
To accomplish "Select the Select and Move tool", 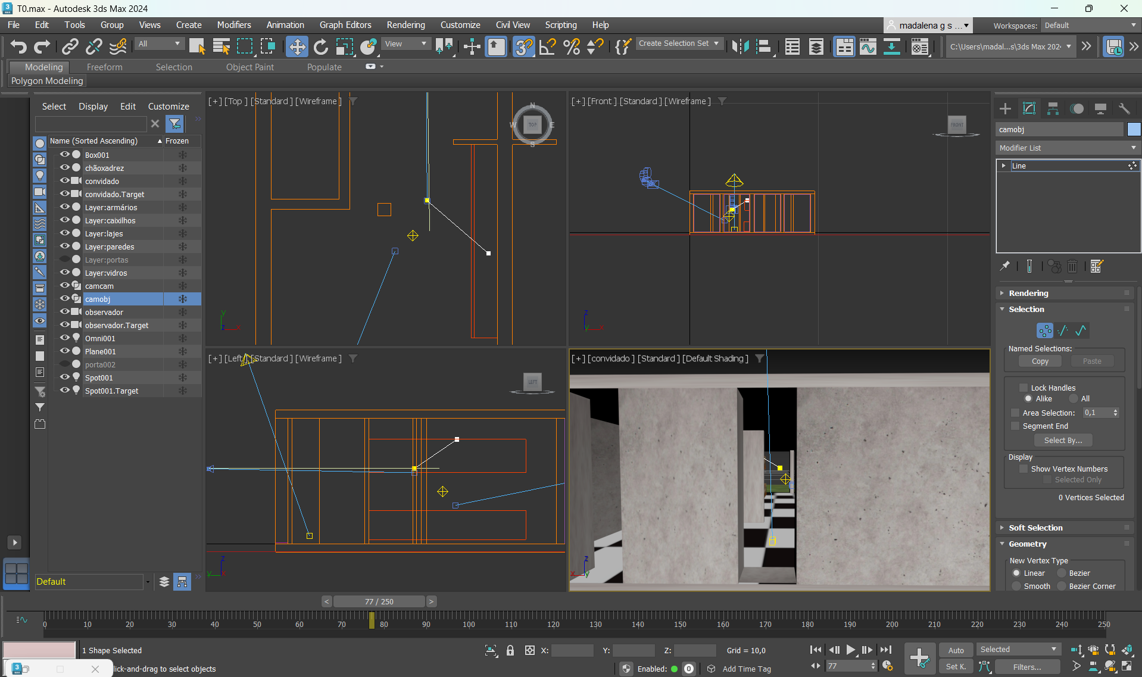I will 297,46.
